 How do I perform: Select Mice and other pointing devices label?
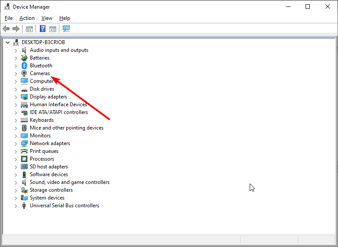click(x=67, y=128)
